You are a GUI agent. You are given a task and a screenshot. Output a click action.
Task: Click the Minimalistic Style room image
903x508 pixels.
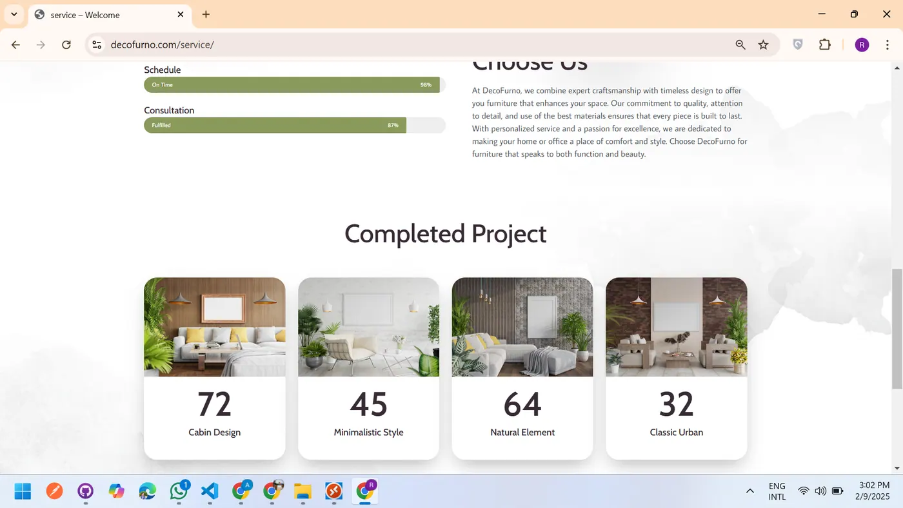[368, 327]
